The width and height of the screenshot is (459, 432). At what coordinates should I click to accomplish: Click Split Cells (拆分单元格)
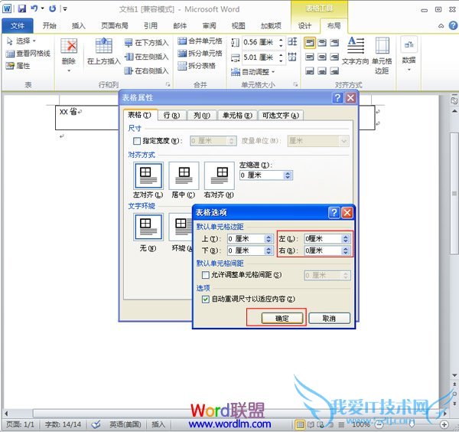[x=200, y=54]
